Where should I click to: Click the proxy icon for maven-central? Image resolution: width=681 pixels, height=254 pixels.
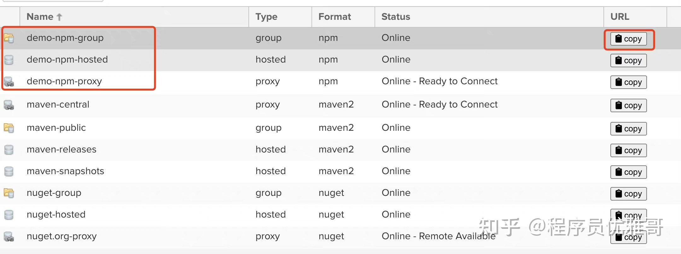pos(9,105)
